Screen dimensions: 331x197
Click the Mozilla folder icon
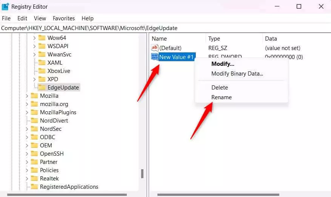tap(34, 96)
